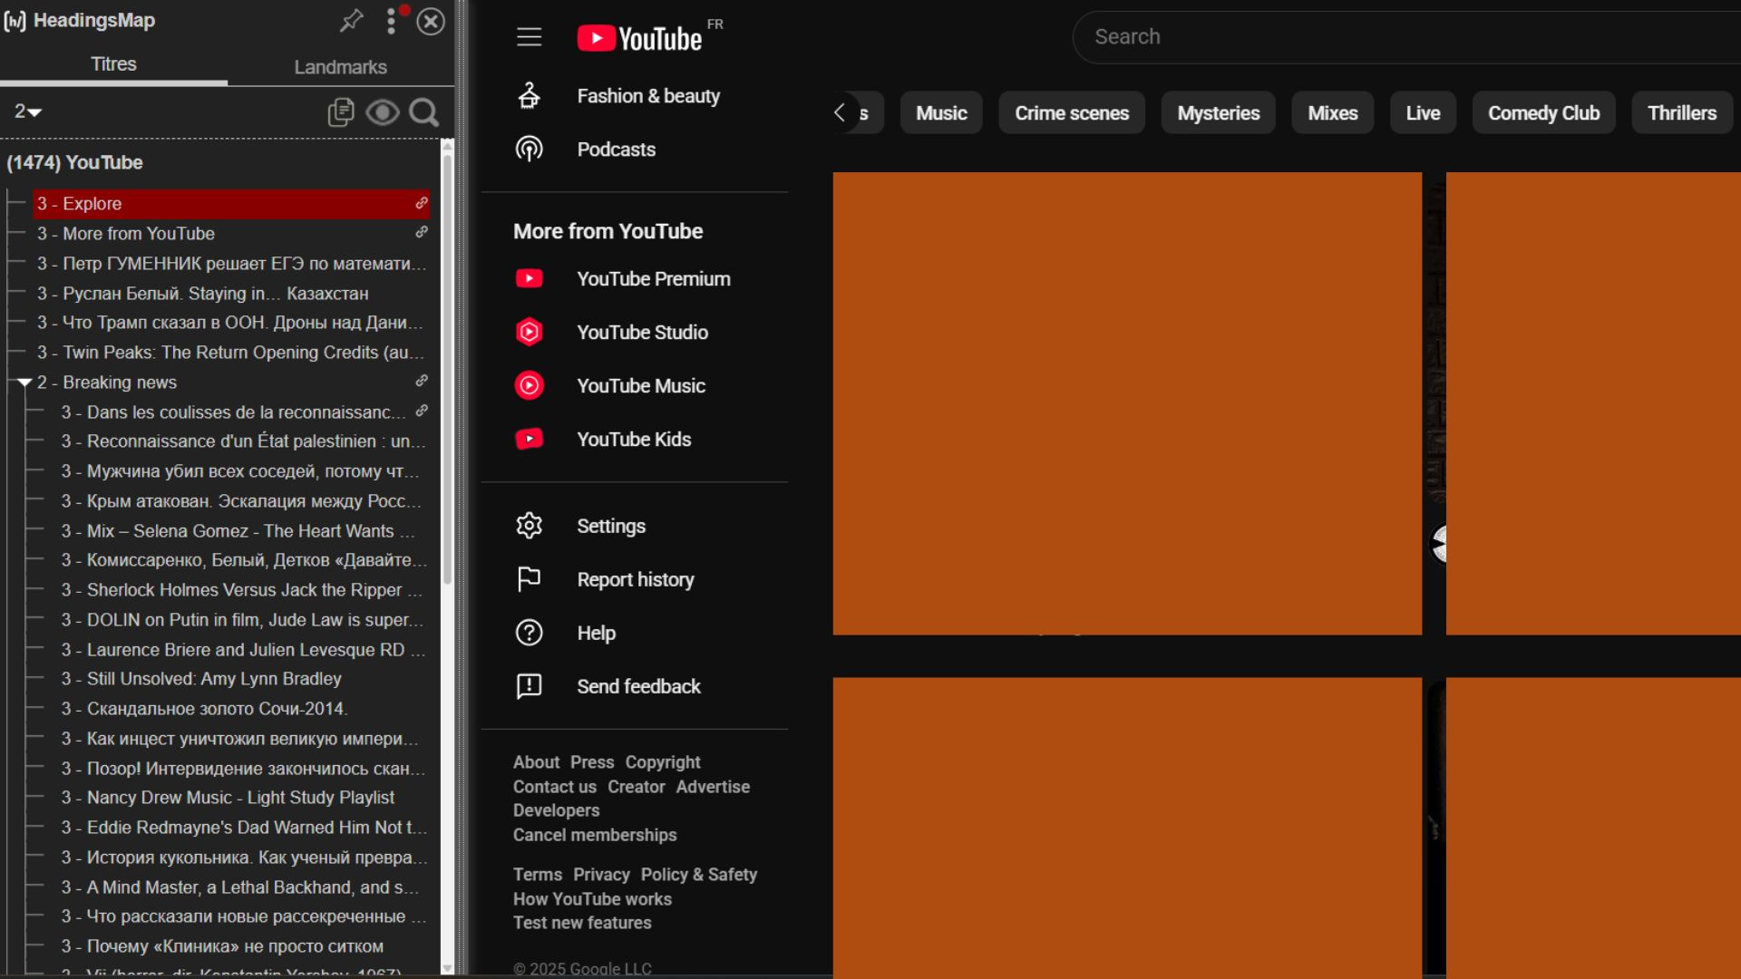The image size is (1741, 979).
Task: Open HeadingsMap three-dot options menu
Action: [x=391, y=21]
